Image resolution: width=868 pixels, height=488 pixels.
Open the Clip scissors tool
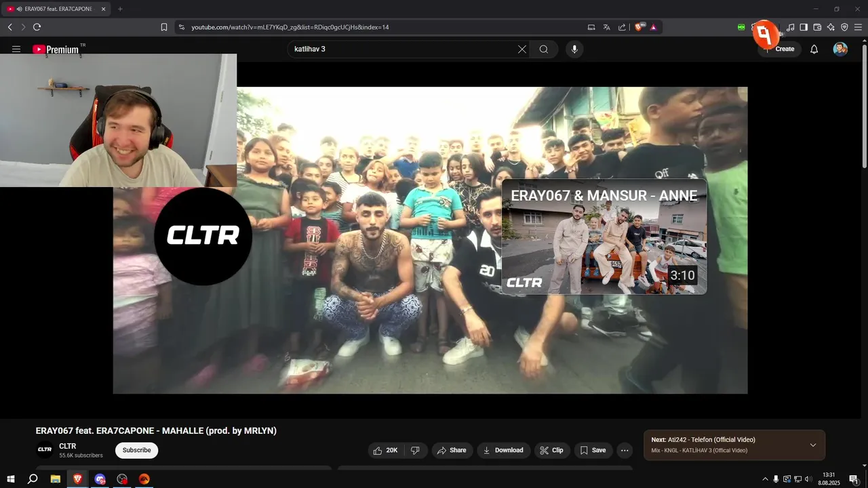[x=551, y=450]
